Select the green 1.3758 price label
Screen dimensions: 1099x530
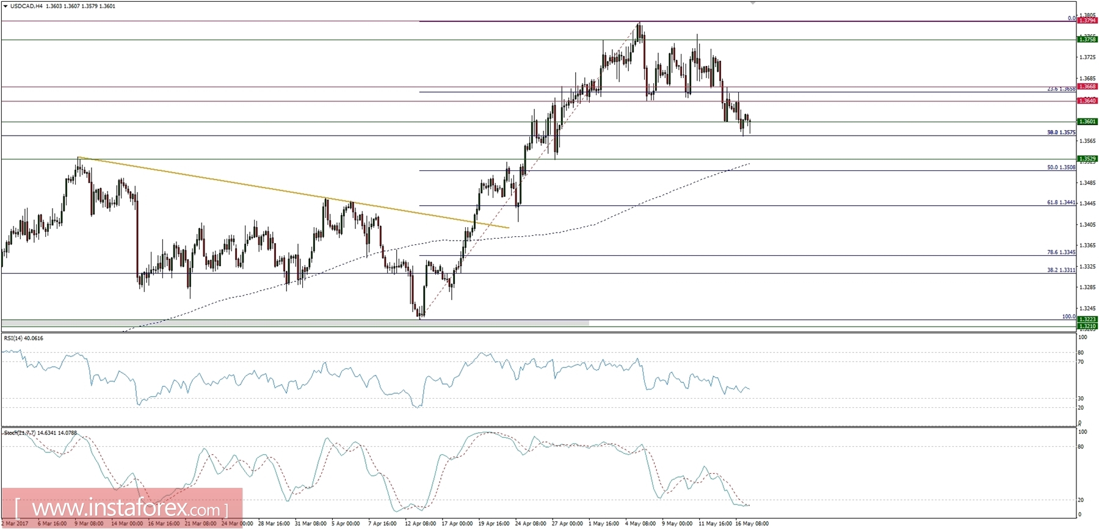(1087, 39)
